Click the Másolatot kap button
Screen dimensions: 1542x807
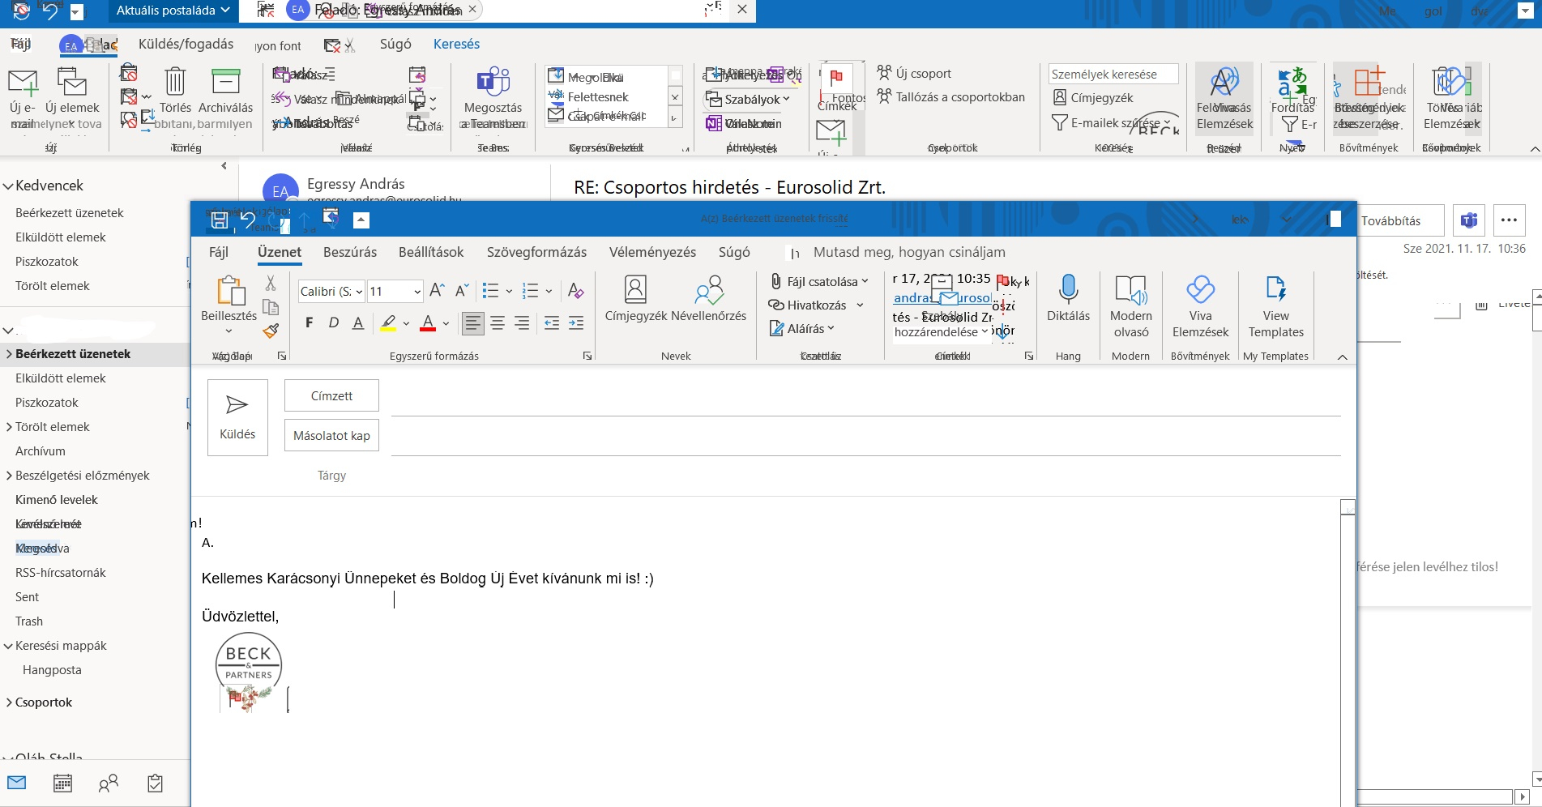coord(331,435)
